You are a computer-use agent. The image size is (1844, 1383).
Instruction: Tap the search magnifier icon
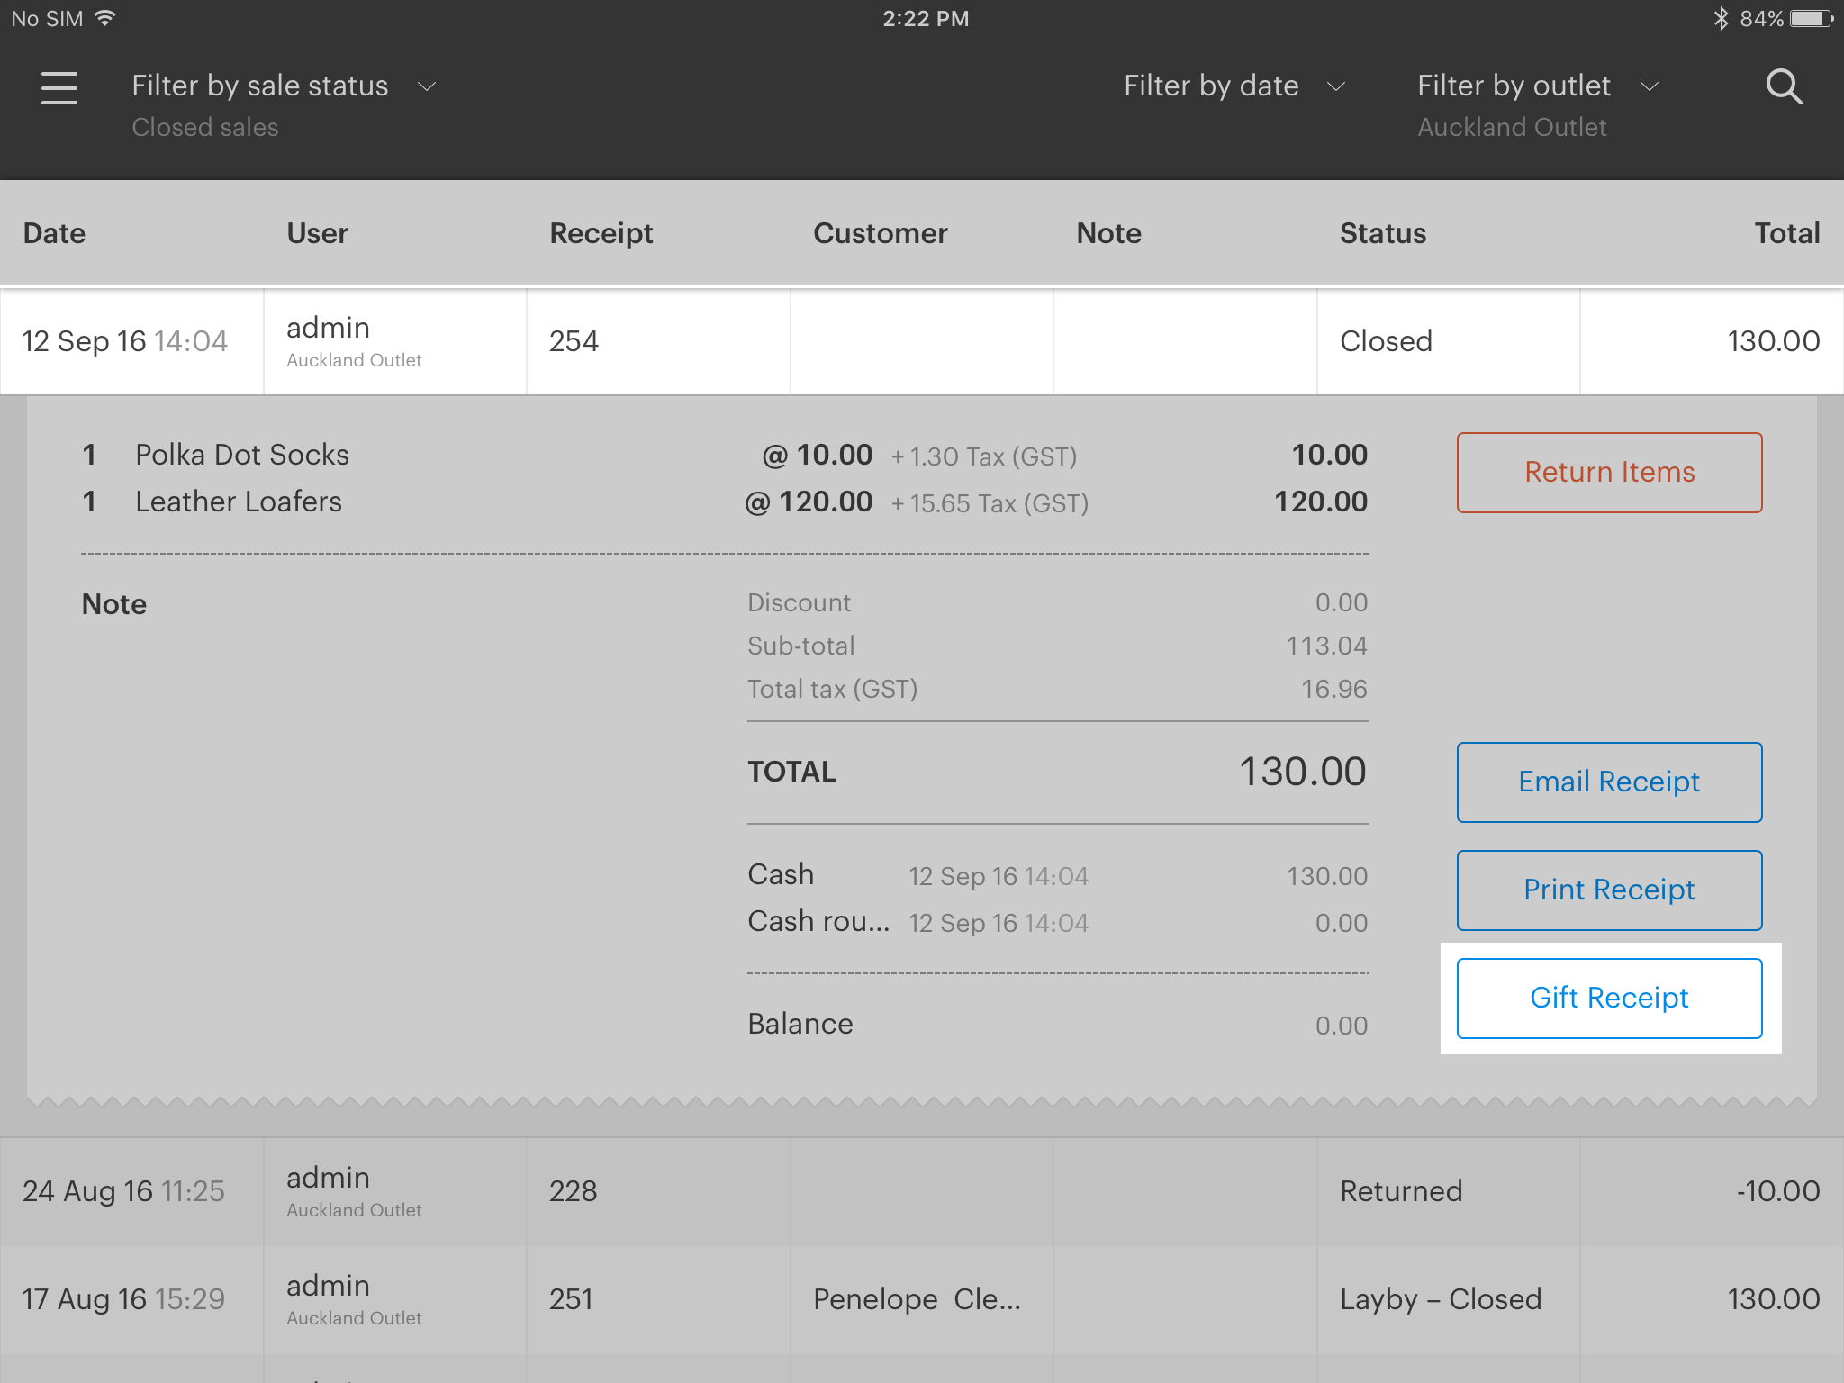coord(1783,87)
